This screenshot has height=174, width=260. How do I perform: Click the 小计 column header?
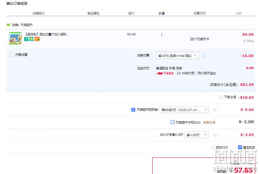239,13
